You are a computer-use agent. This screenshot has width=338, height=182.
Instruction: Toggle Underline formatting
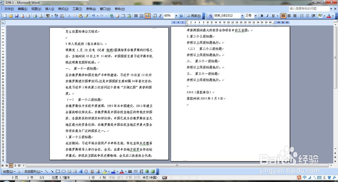pyautogui.click(x=273, y=16)
